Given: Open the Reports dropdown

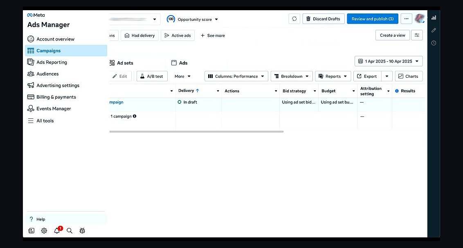Looking at the screenshot, I should click(333, 76).
